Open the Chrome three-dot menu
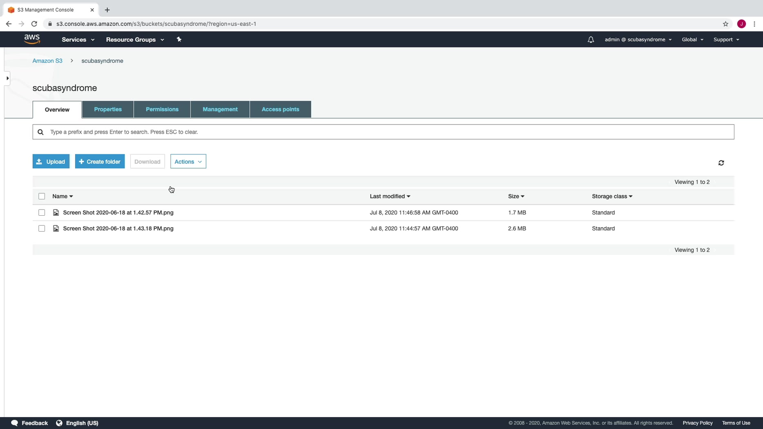Viewport: 763px width, 429px height. (754, 24)
